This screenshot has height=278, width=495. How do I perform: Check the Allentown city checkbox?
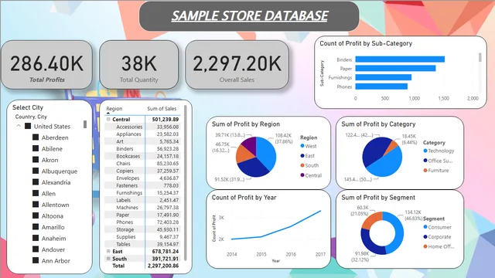click(36, 204)
